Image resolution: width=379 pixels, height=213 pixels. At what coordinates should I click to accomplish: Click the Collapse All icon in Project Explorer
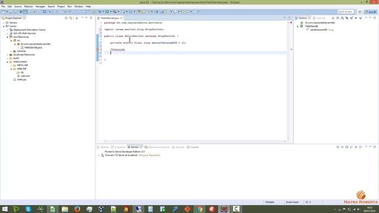point(66,18)
